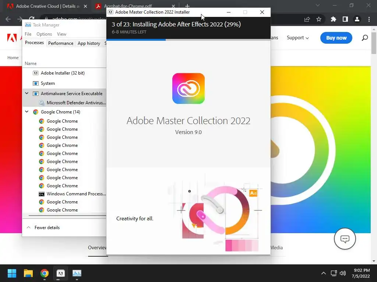Switch to Chrome from the taskbar

(45, 273)
